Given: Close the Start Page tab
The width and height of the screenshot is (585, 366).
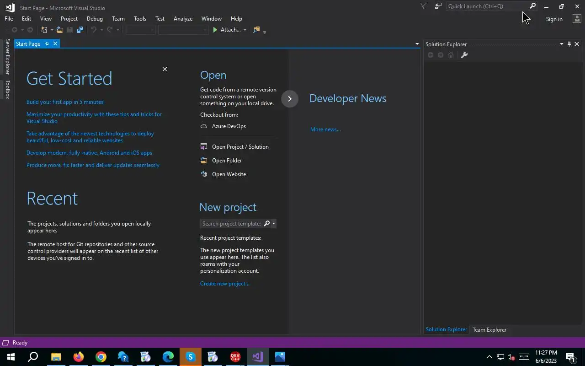Looking at the screenshot, I should point(55,43).
